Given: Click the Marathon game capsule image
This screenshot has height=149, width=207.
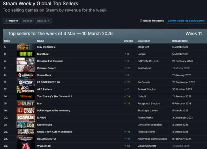Looking at the screenshot, I should click(x=26, y=54).
